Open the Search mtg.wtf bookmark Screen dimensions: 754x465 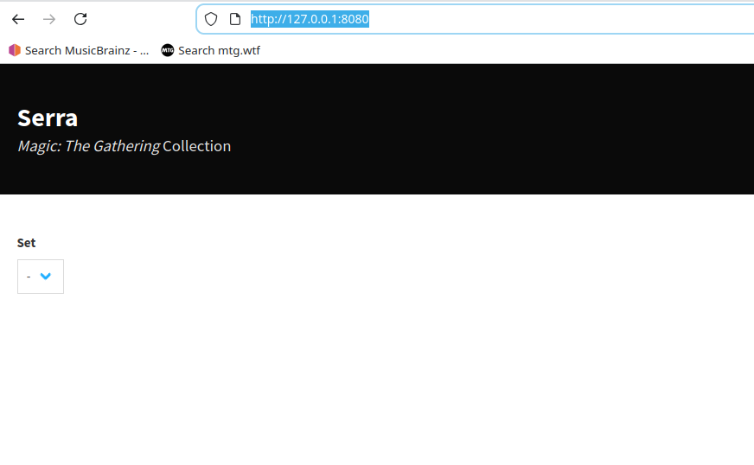coord(219,50)
